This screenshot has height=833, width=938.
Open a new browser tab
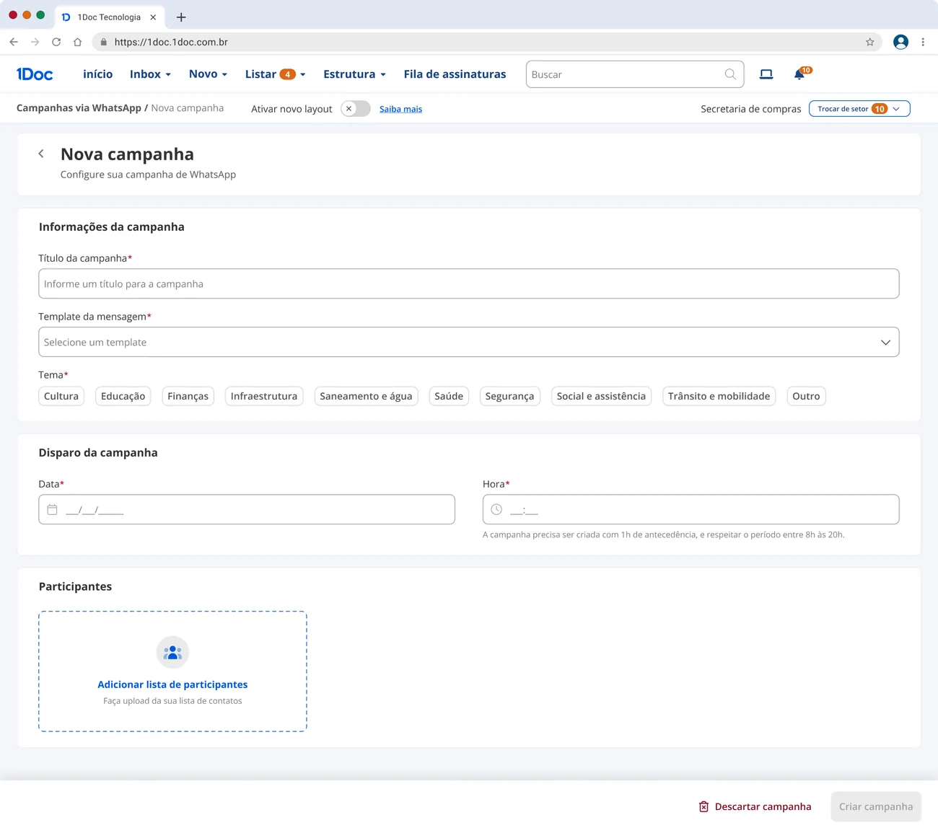pos(181,17)
